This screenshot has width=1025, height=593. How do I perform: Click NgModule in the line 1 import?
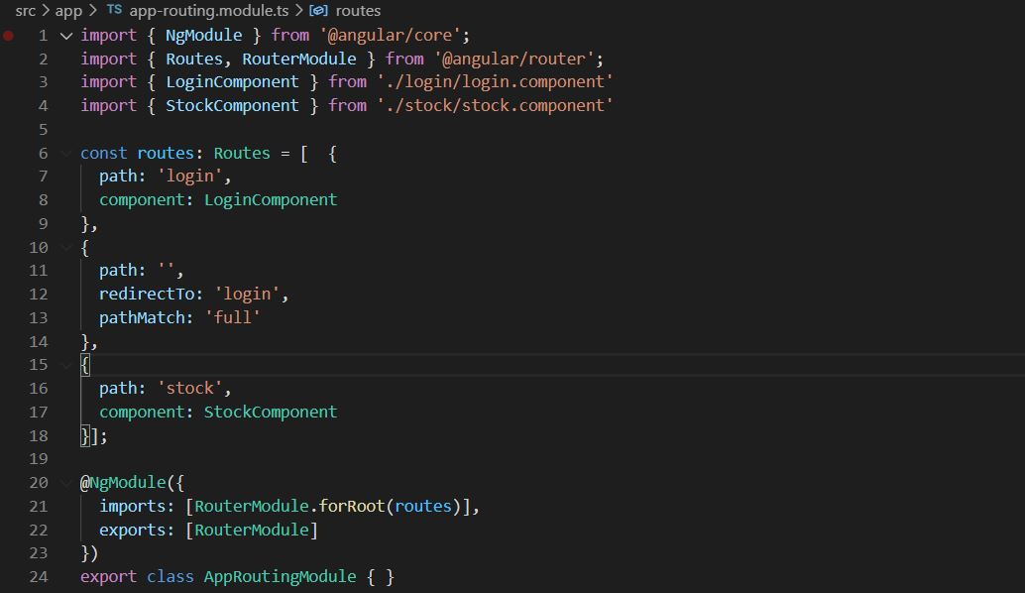(x=203, y=36)
